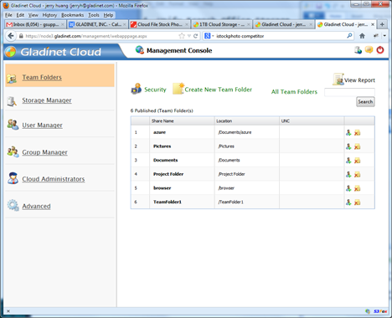Click the Cloud Administrators icon in the sidebar
392x318 pixels.
pyautogui.click(x=13, y=178)
